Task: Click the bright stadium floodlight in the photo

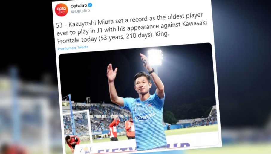Action: 155,57
